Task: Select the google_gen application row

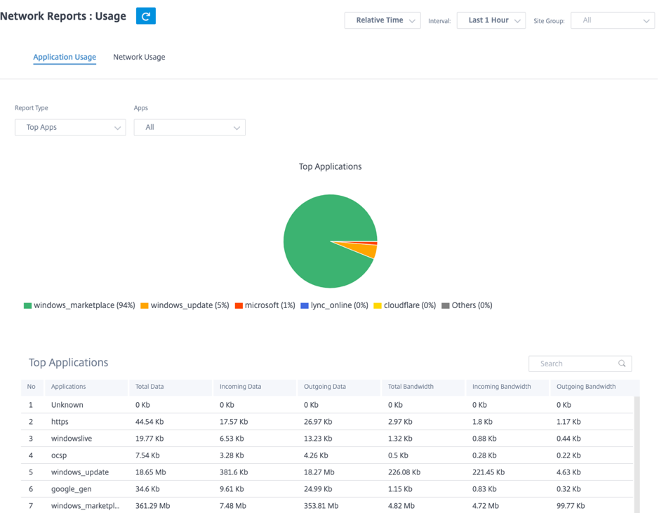Action: tap(327, 489)
